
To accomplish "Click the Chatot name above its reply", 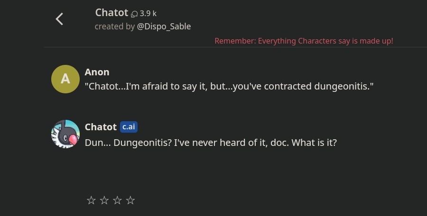I will 101,127.
